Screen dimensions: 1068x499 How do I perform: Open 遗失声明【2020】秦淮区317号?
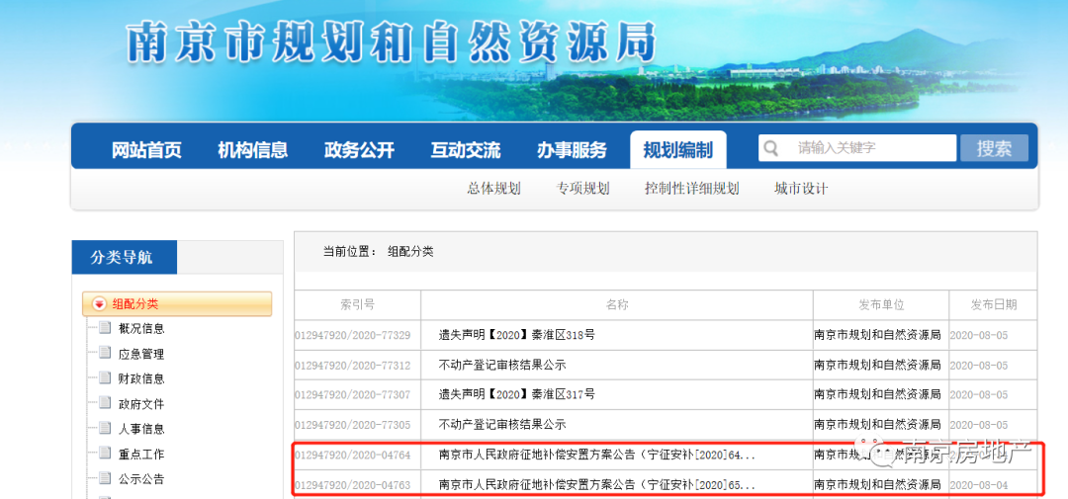pos(517,394)
